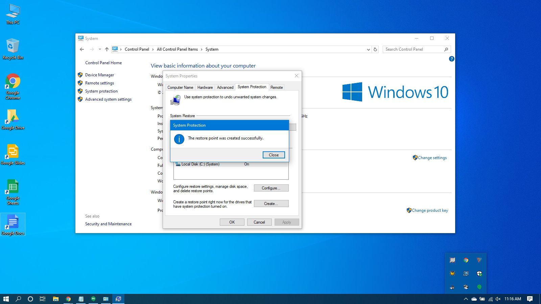The height and width of the screenshot is (304, 541).
Task: Switch to the Remote tab
Action: (277, 87)
